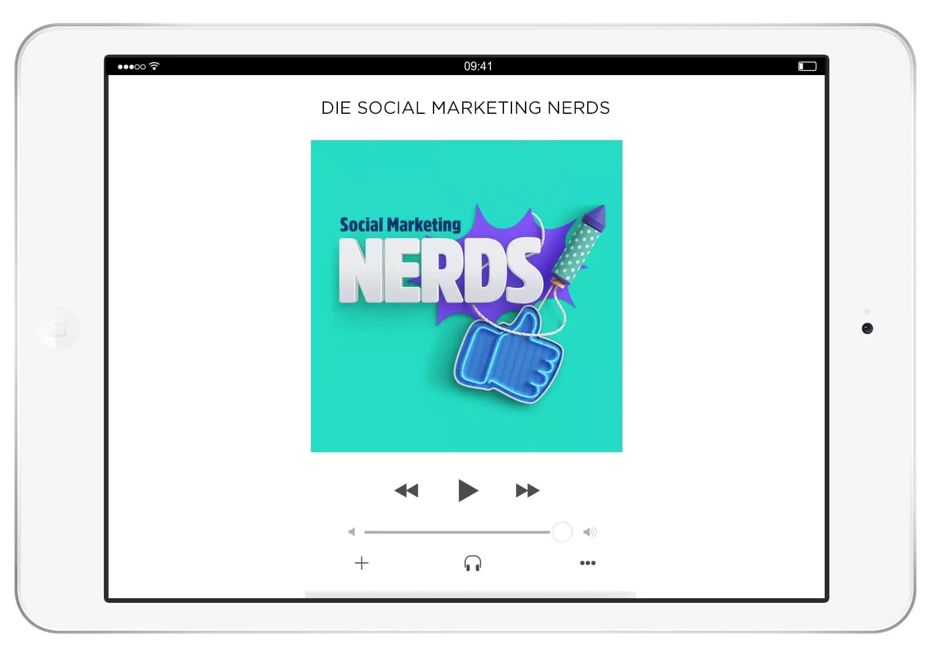Click the plus icon to add podcast
This screenshot has height=668, width=935.
pyautogui.click(x=362, y=563)
